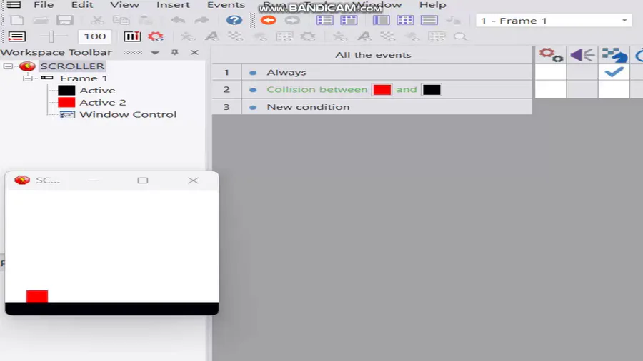Click the vertical bars icon beside zoom value

[132, 36]
